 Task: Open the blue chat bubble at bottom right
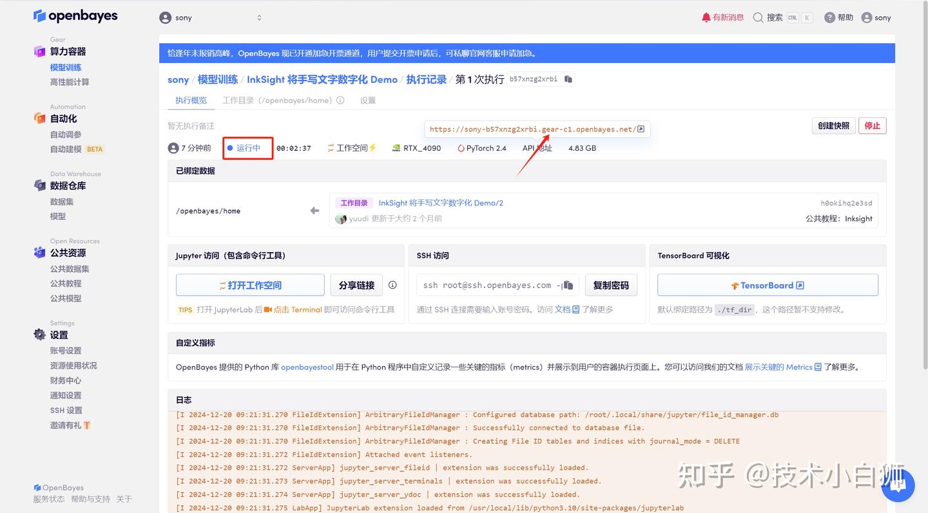click(898, 485)
